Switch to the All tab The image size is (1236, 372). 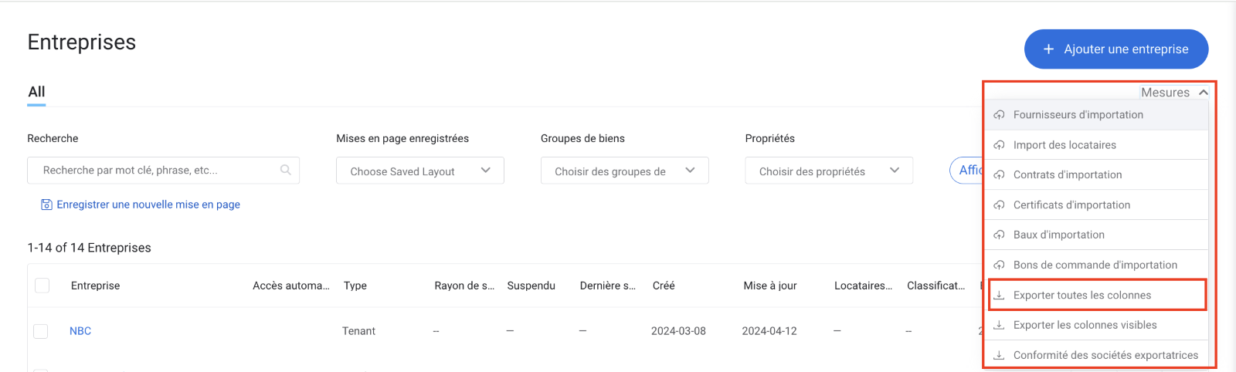tap(36, 92)
